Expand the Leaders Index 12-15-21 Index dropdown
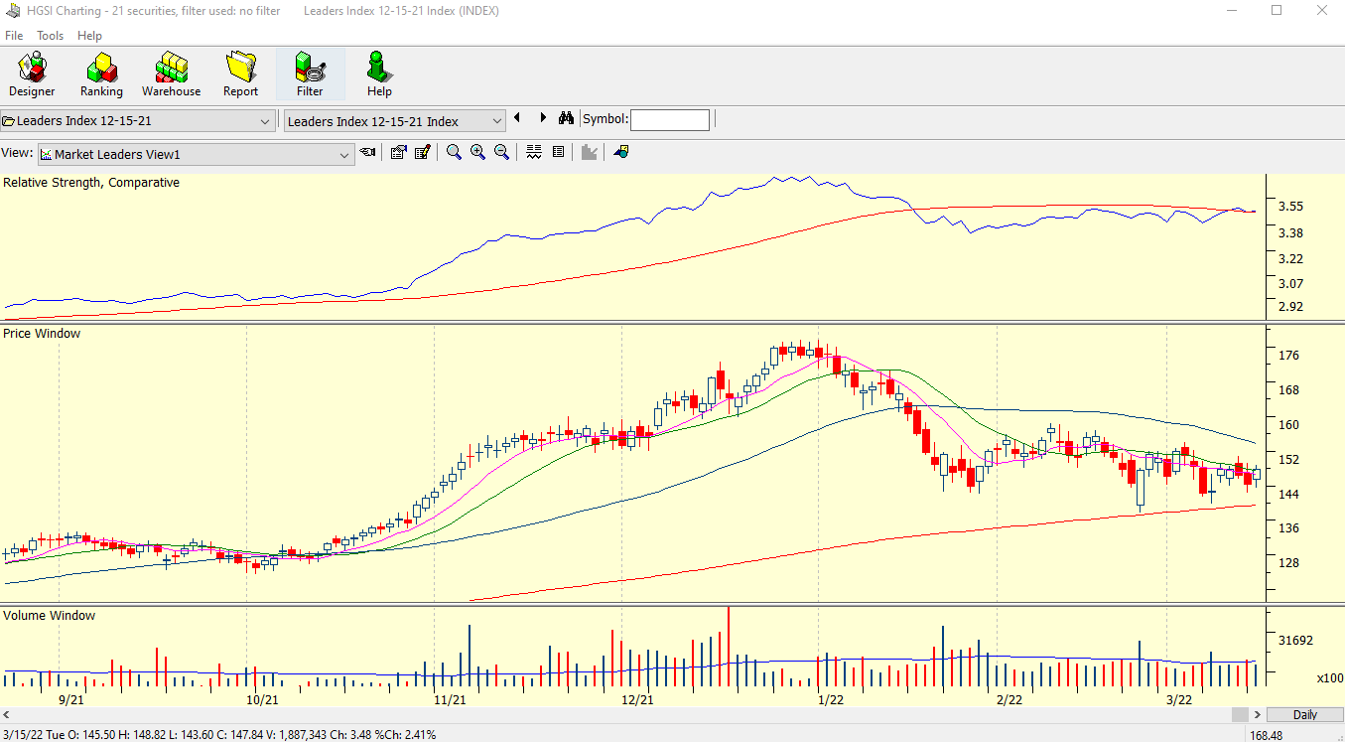This screenshot has height=742, width=1345. (x=497, y=121)
